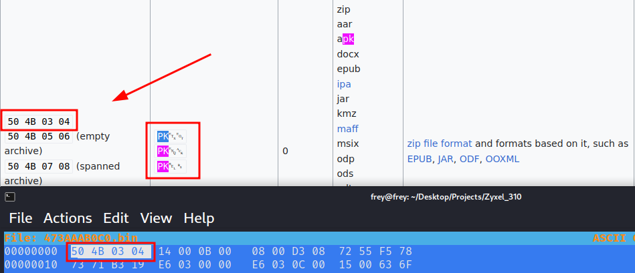Click the 50 4B 03 04 signature in the table
Image resolution: width=635 pixels, height=273 pixels.
pyautogui.click(x=37, y=121)
